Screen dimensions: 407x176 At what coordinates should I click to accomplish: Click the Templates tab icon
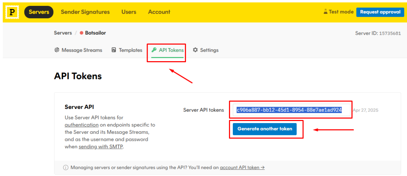click(x=114, y=50)
